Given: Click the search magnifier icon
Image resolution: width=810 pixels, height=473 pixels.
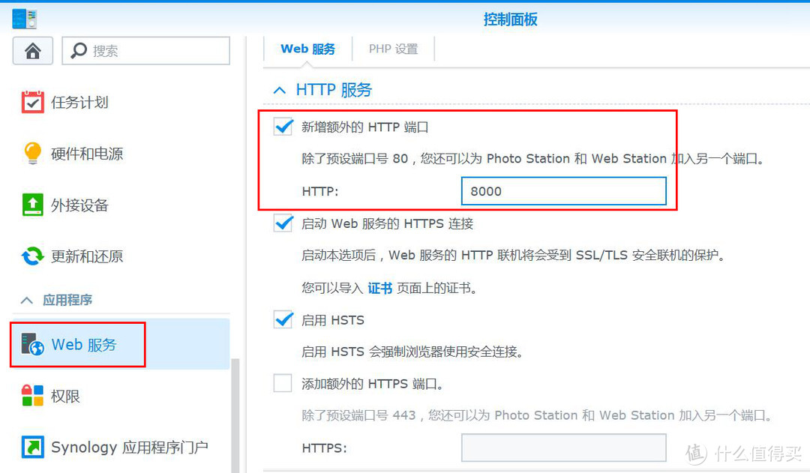Looking at the screenshot, I should point(79,50).
